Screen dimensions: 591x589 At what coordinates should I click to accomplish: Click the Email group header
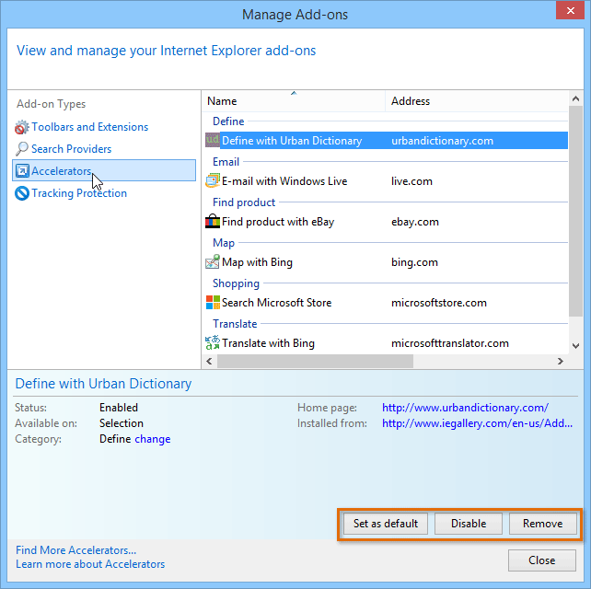(226, 162)
